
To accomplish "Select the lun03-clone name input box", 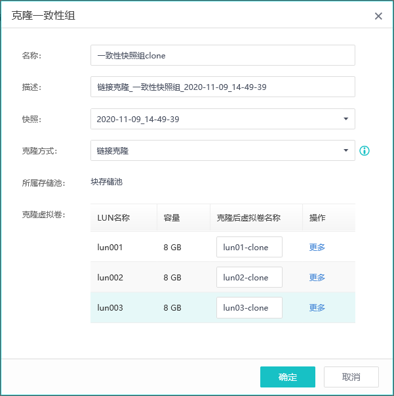I will point(249,307).
